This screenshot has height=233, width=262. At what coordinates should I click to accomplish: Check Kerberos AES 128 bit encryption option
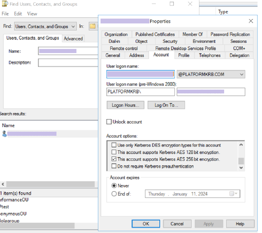[x=114, y=152]
